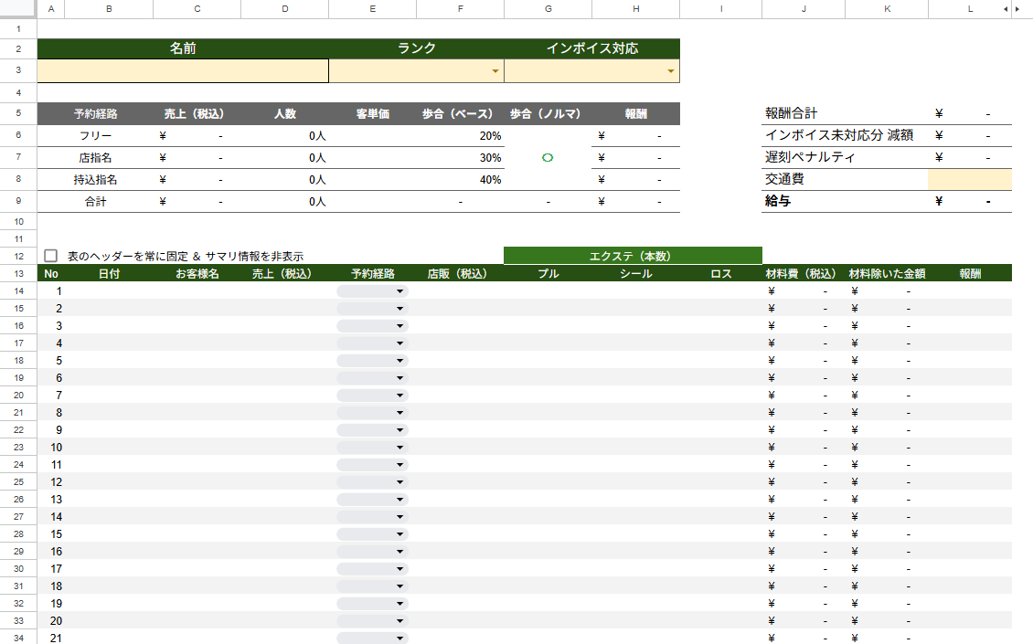Click the エクステ（本数） green header cell
Screen dimensions: 1033x644
[632, 256]
